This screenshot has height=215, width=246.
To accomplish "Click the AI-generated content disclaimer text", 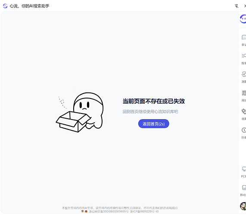I will coord(120,208).
